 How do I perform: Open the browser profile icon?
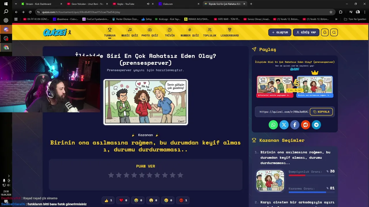[x=358, y=12]
